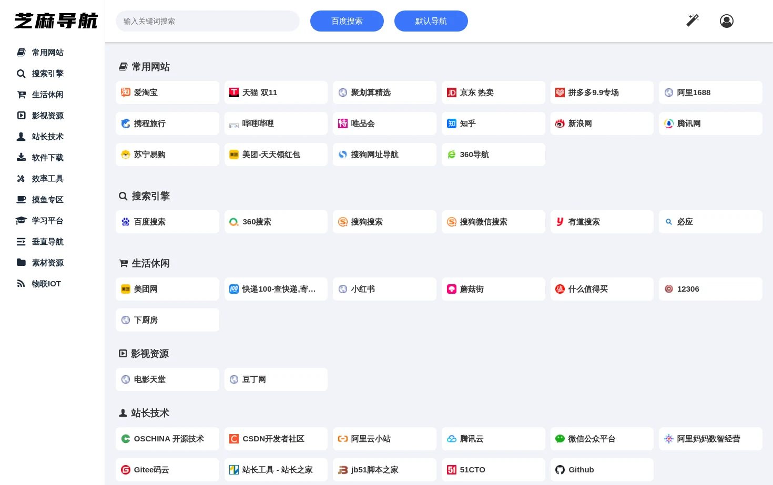Open the 电影天堂 link
This screenshot has width=773, height=485.
point(167,379)
